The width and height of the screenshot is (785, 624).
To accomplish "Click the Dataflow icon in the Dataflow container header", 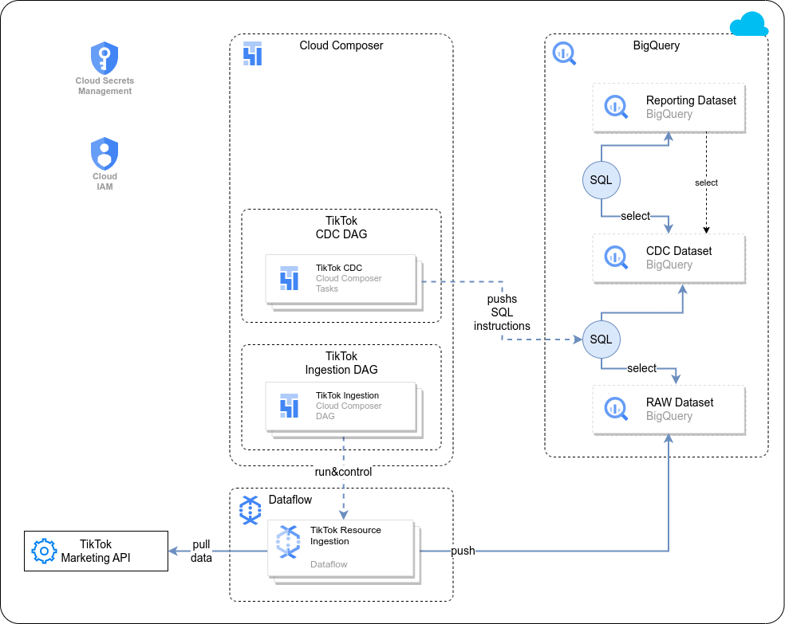I will [250, 510].
